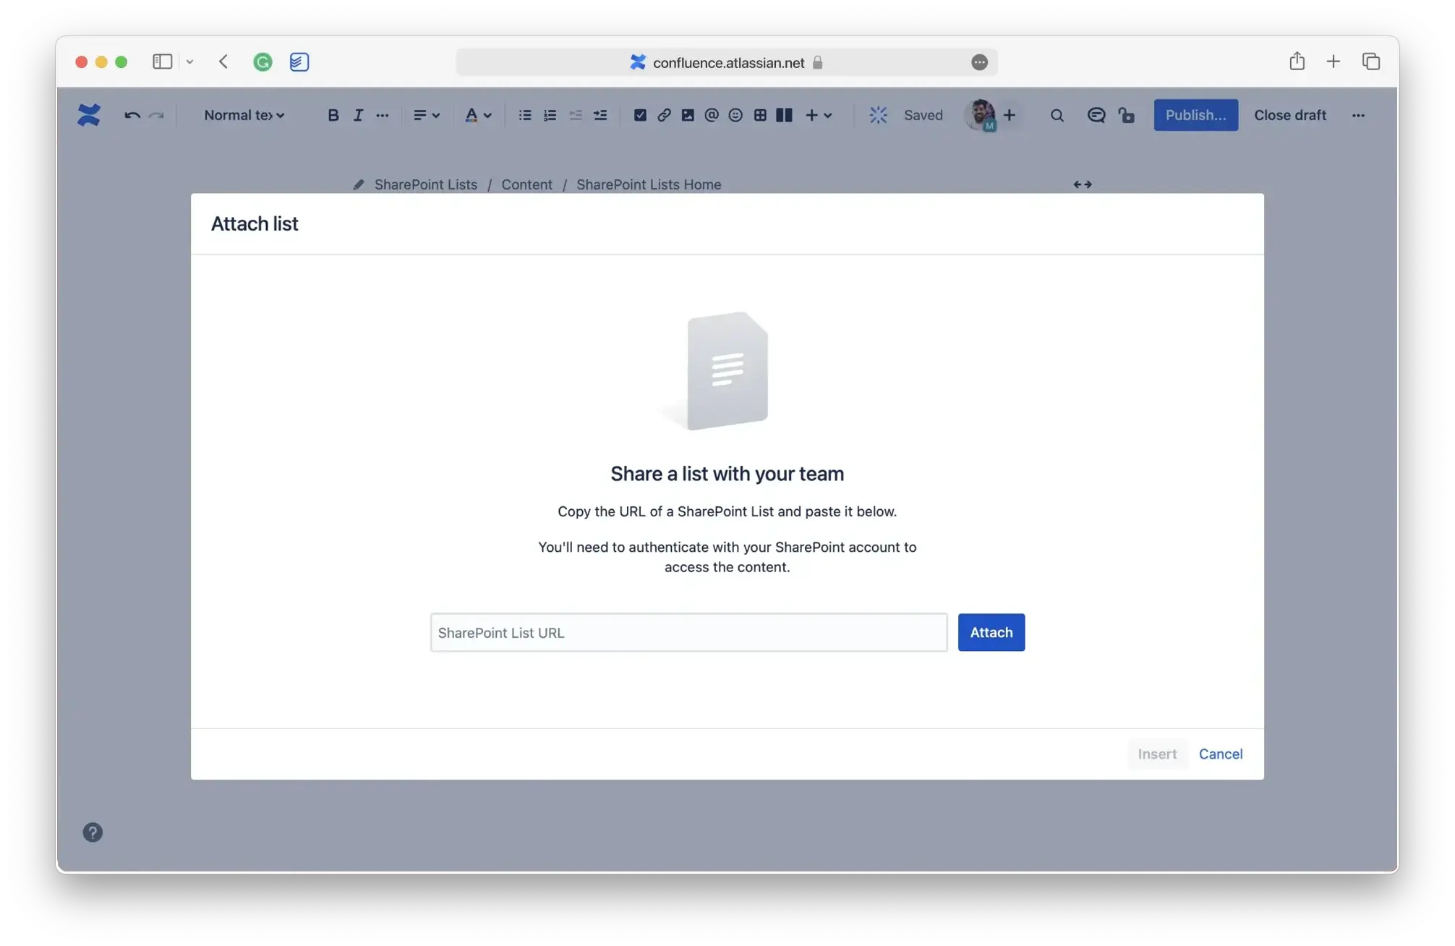Viewport: 1455px width, 946px height.
Task: Indent the current item
Action: click(x=600, y=115)
